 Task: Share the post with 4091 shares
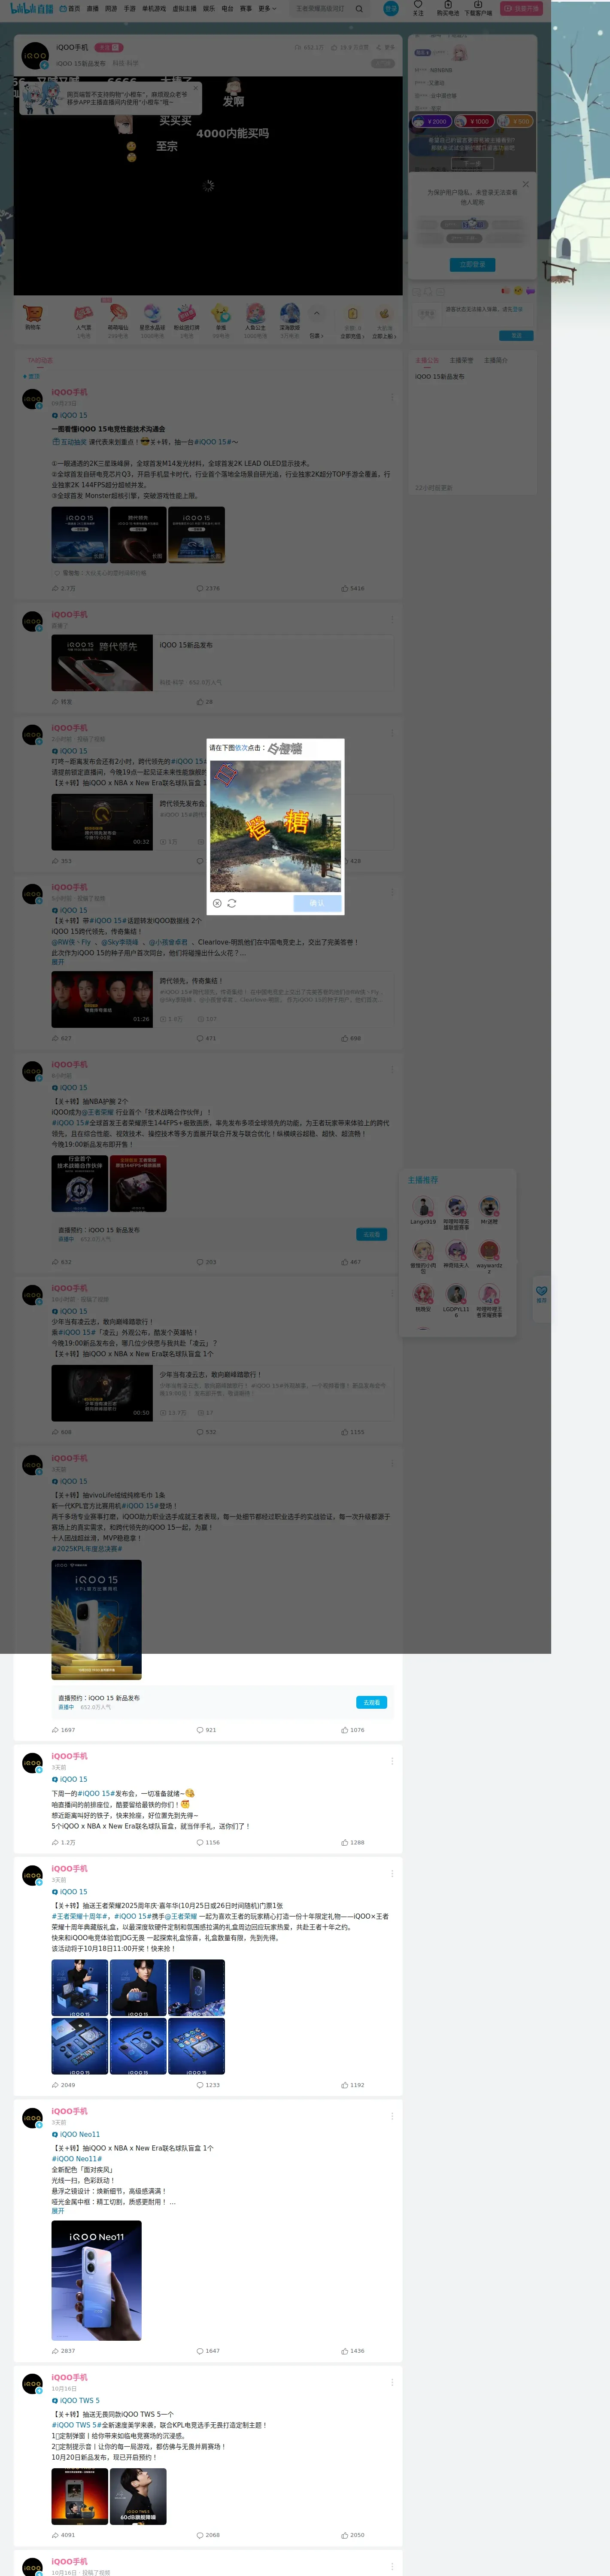click(63, 2535)
